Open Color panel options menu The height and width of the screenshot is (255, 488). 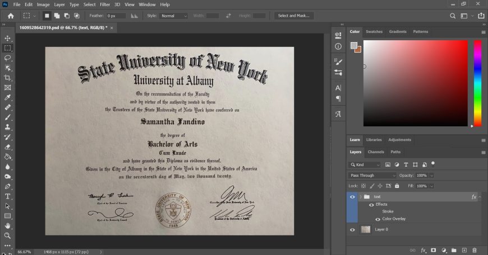click(484, 32)
